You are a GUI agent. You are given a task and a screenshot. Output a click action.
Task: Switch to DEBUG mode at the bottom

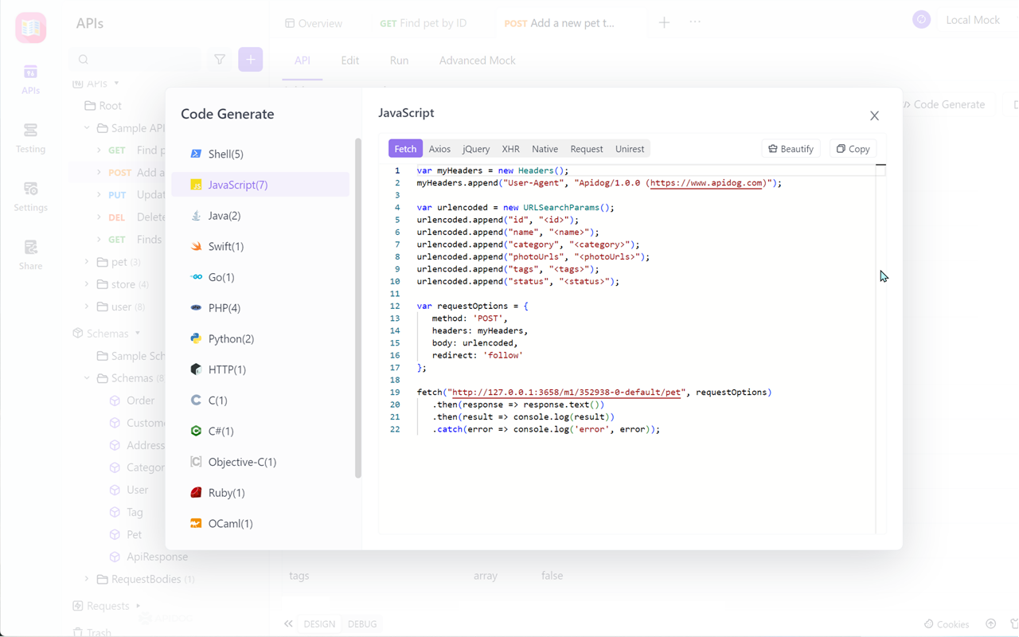click(x=362, y=623)
